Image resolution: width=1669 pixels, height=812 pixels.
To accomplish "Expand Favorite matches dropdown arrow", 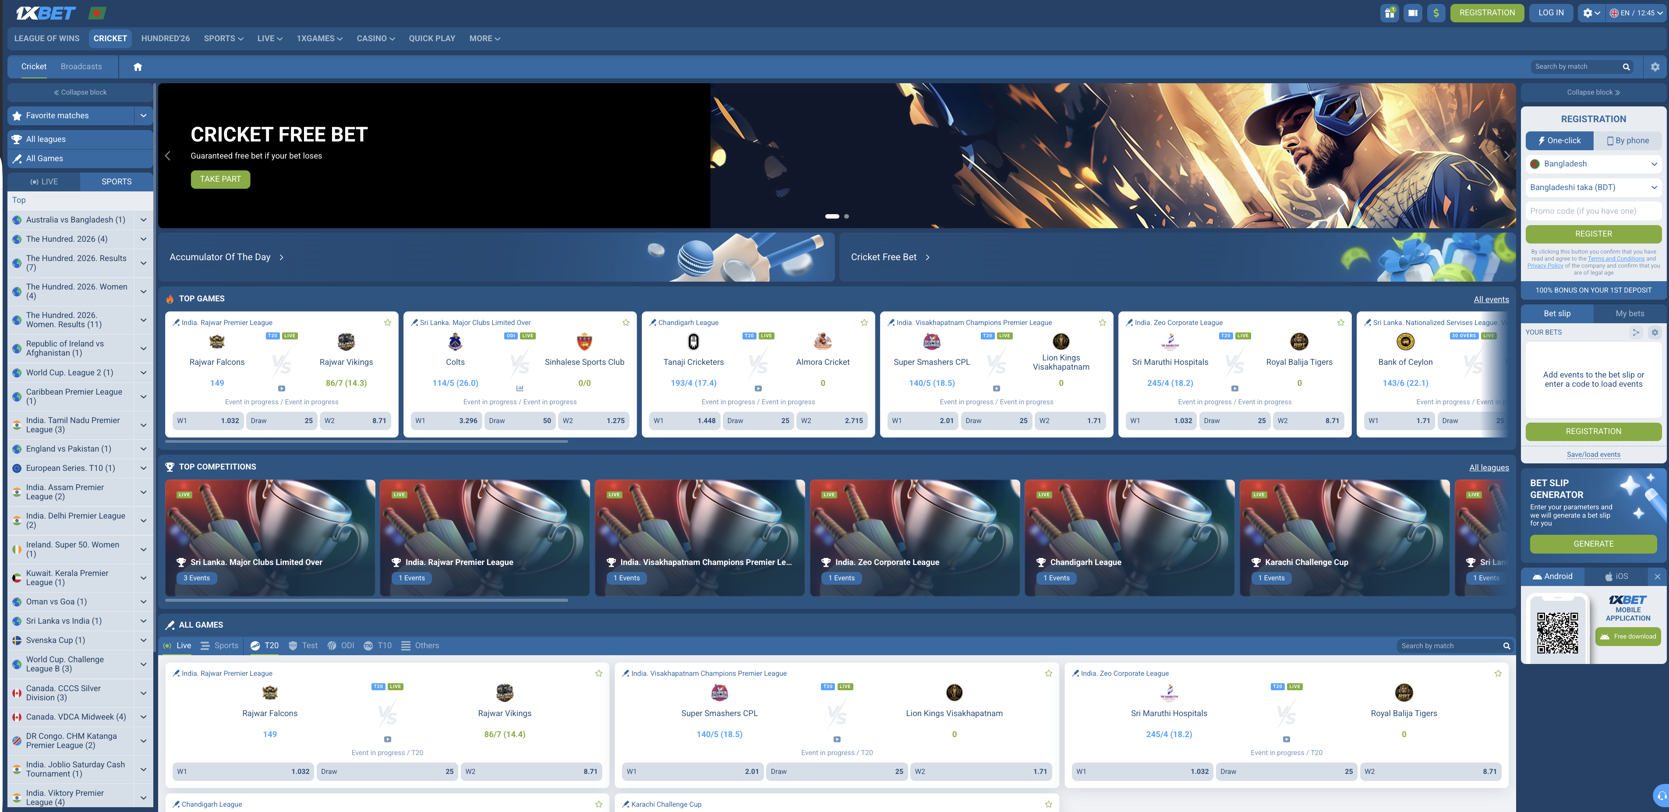I will (x=143, y=115).
